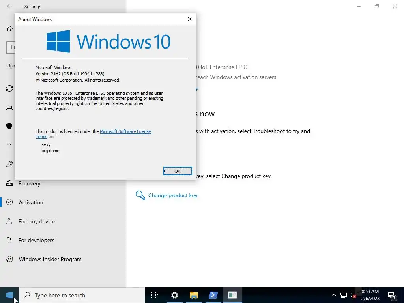
Task: Open the Microsoft Software License link
Action: click(x=125, y=131)
